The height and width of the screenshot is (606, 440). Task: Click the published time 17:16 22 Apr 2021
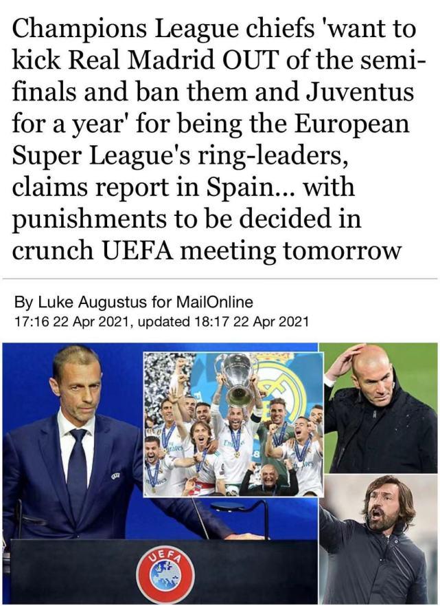click(71, 321)
